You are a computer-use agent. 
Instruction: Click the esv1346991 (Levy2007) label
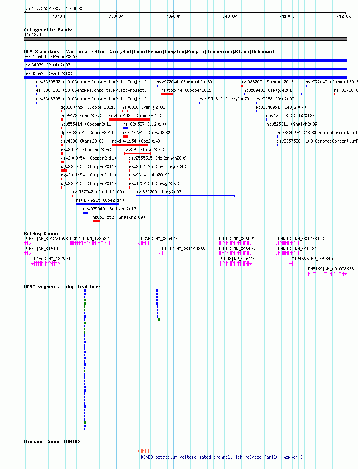pos(281,107)
